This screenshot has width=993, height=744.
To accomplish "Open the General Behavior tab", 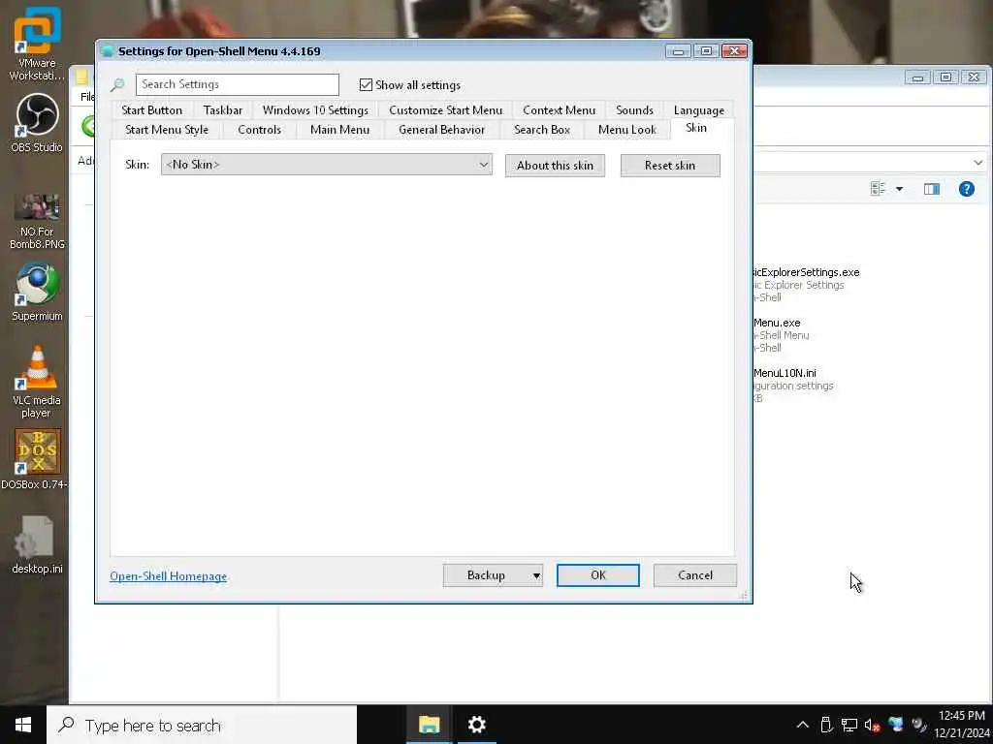I will click(442, 130).
